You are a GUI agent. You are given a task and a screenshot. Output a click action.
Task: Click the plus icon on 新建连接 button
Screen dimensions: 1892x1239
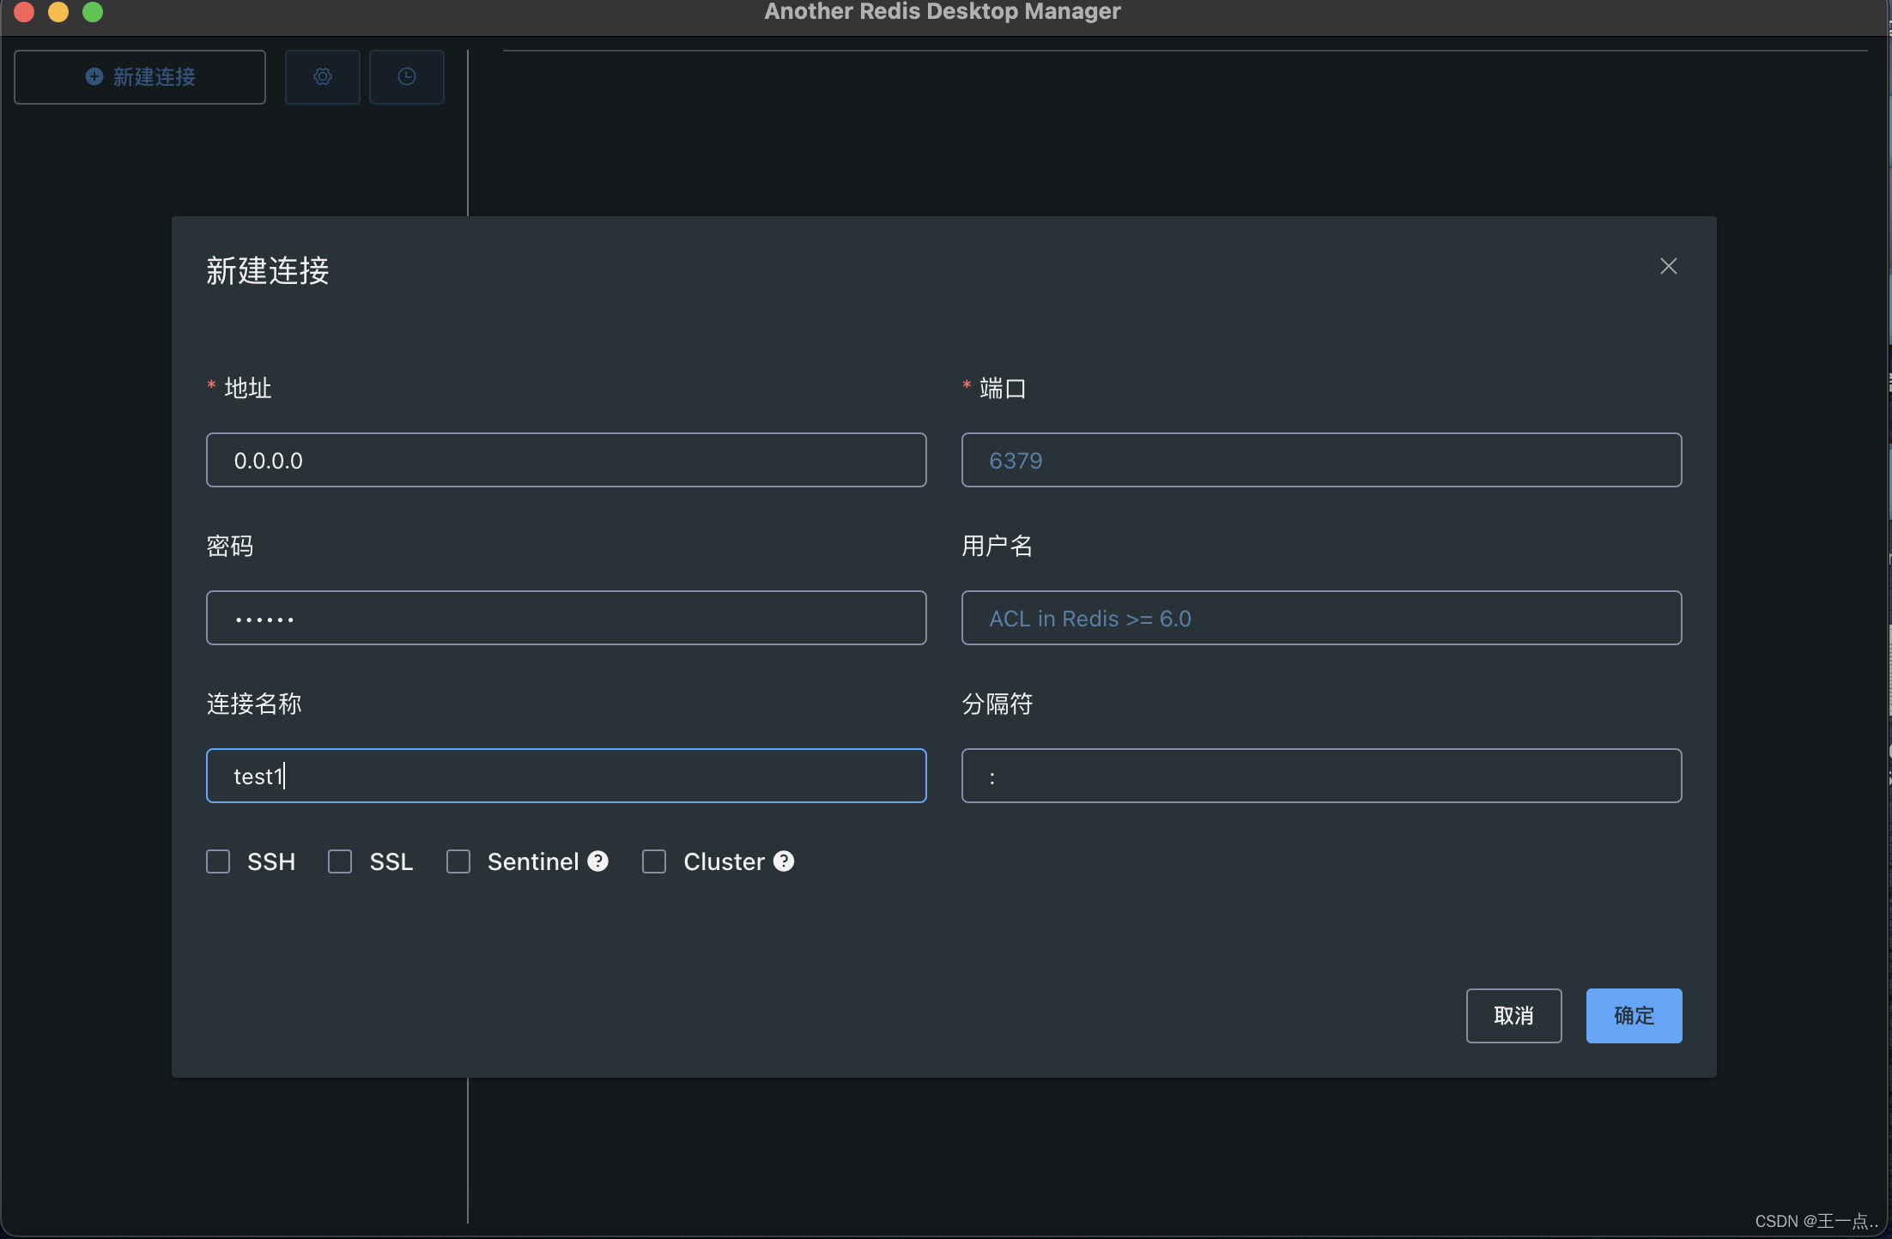[94, 77]
